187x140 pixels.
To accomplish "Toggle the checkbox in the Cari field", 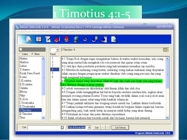I will (x=62, y=128).
